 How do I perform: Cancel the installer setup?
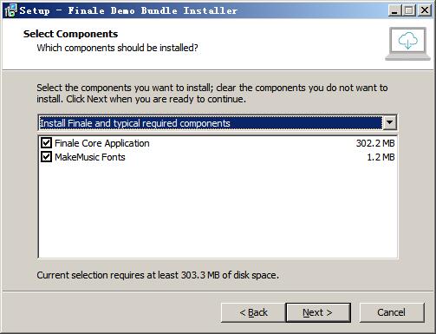[x=392, y=312]
